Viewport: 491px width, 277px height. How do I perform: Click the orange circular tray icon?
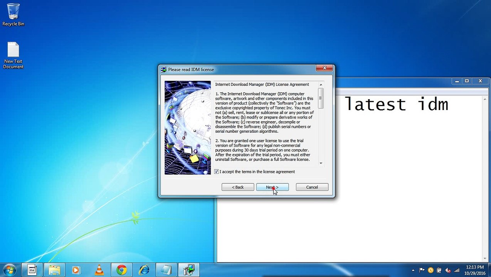[430, 270]
